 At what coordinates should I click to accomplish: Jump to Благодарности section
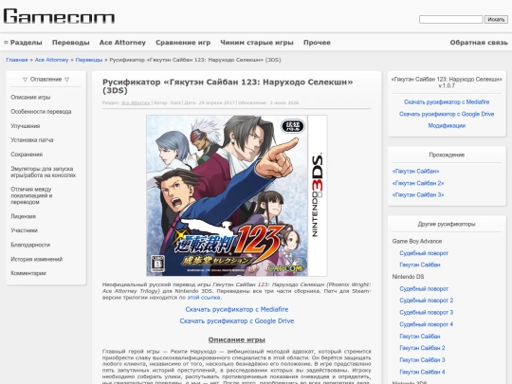[30, 245]
